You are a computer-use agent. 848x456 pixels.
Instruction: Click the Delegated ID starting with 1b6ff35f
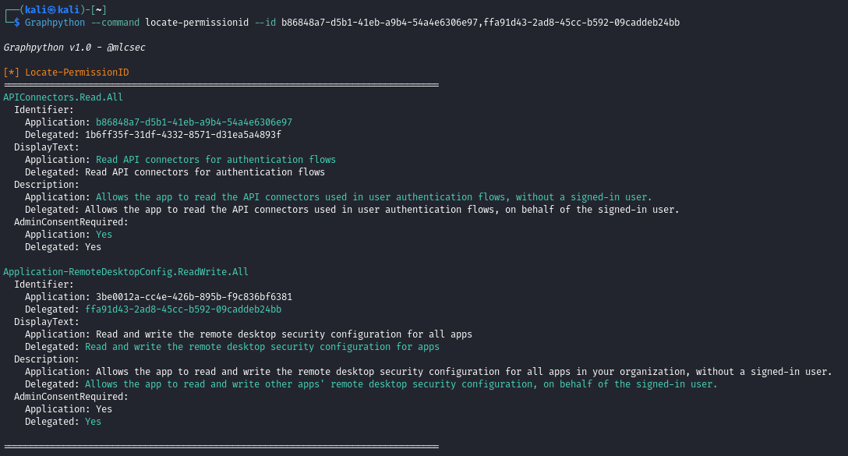[183, 135]
